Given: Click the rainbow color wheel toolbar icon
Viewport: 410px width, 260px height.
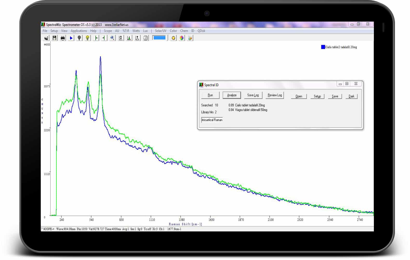Looking at the screenshot, I should [x=182, y=38].
